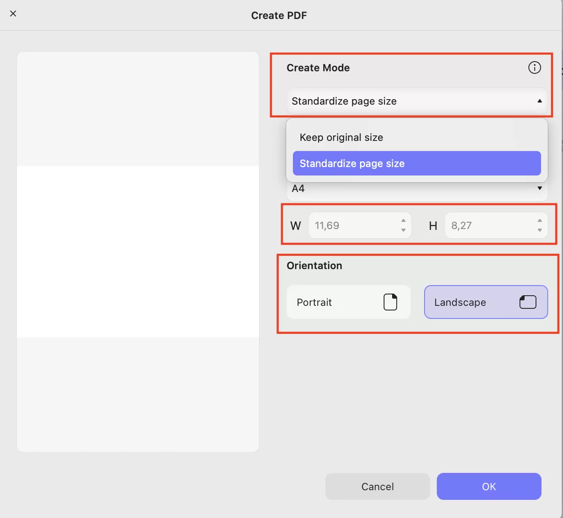
Task: Click the upward stepper beside the H field
Action: click(540, 221)
